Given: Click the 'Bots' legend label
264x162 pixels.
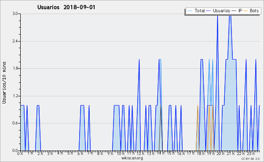Looking at the screenshot, I should 254,11.
